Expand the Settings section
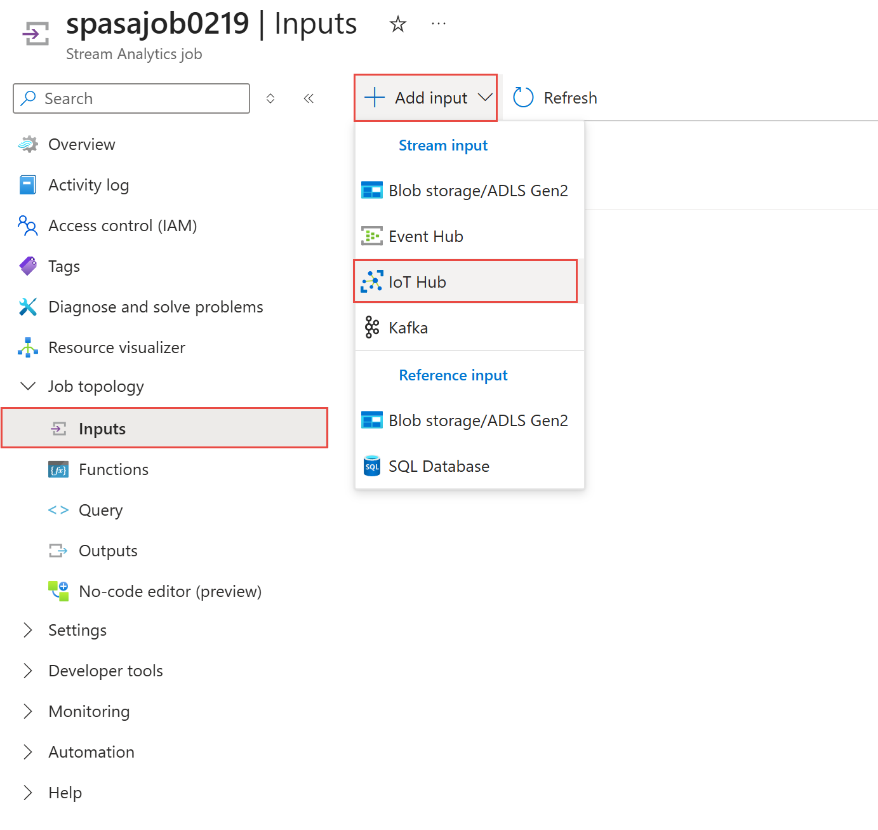This screenshot has height=830, width=878. pyautogui.click(x=28, y=630)
